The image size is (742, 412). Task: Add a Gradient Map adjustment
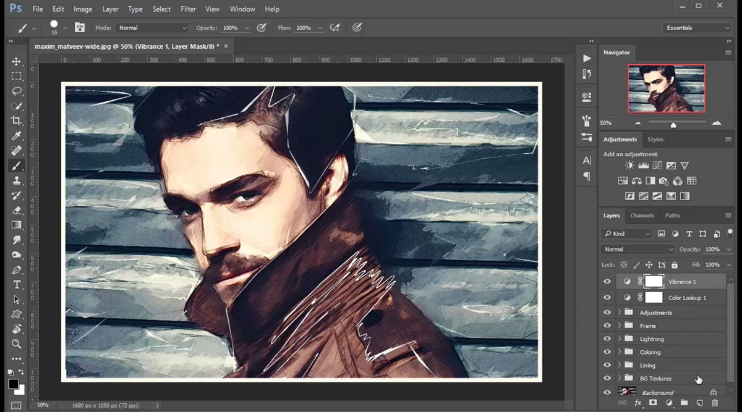(x=684, y=196)
